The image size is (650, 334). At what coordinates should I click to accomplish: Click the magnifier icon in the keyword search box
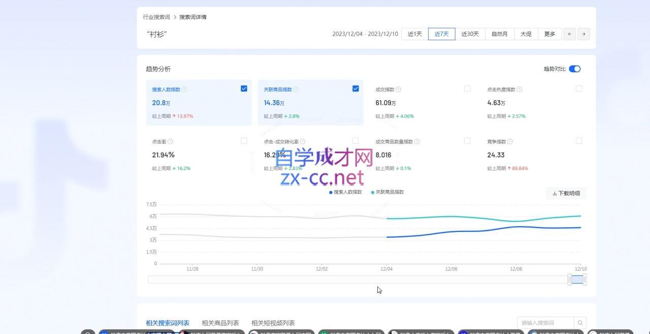[x=579, y=322]
